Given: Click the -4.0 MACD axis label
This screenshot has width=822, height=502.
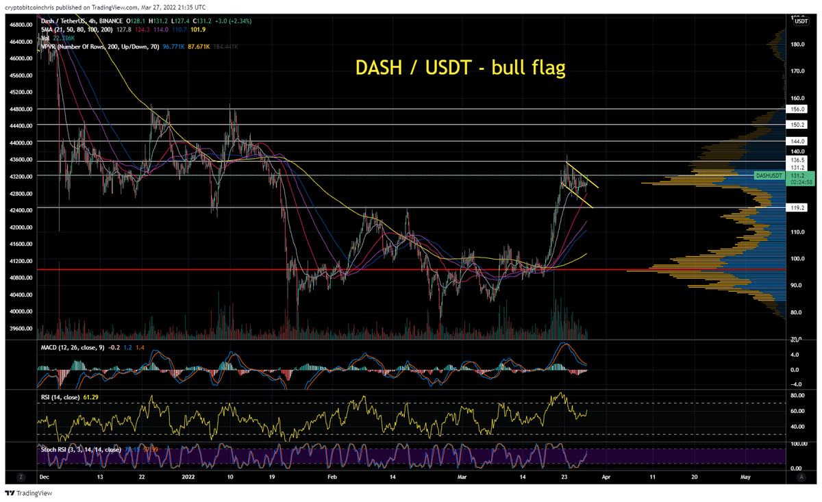Looking at the screenshot, I should click(796, 384).
